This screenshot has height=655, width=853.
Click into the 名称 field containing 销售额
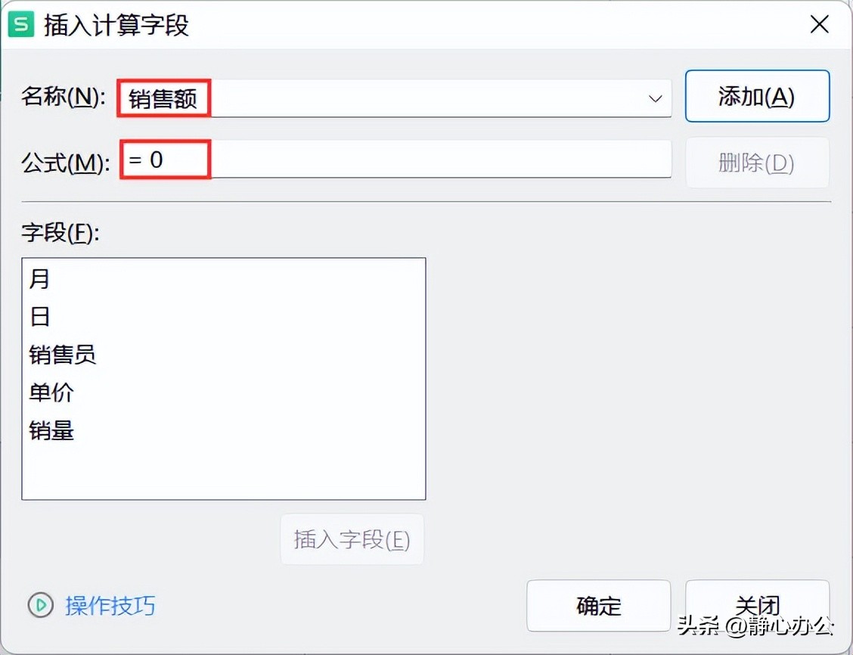(x=395, y=98)
